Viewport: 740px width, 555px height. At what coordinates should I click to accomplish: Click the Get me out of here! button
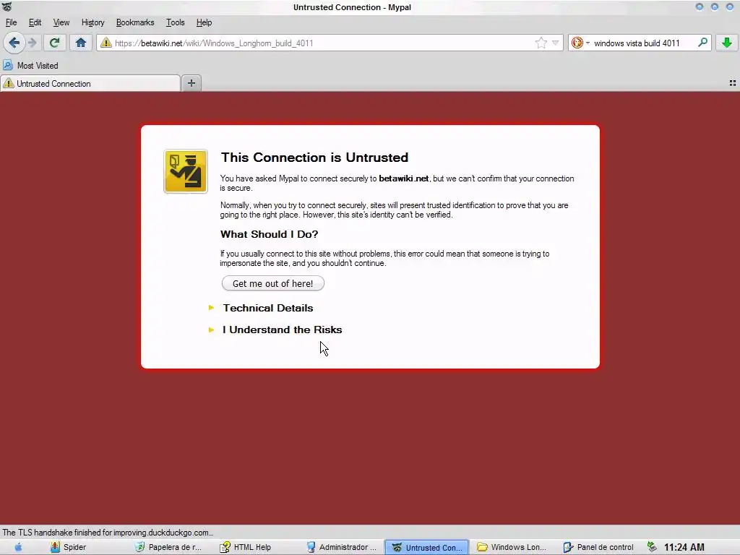[x=272, y=283]
